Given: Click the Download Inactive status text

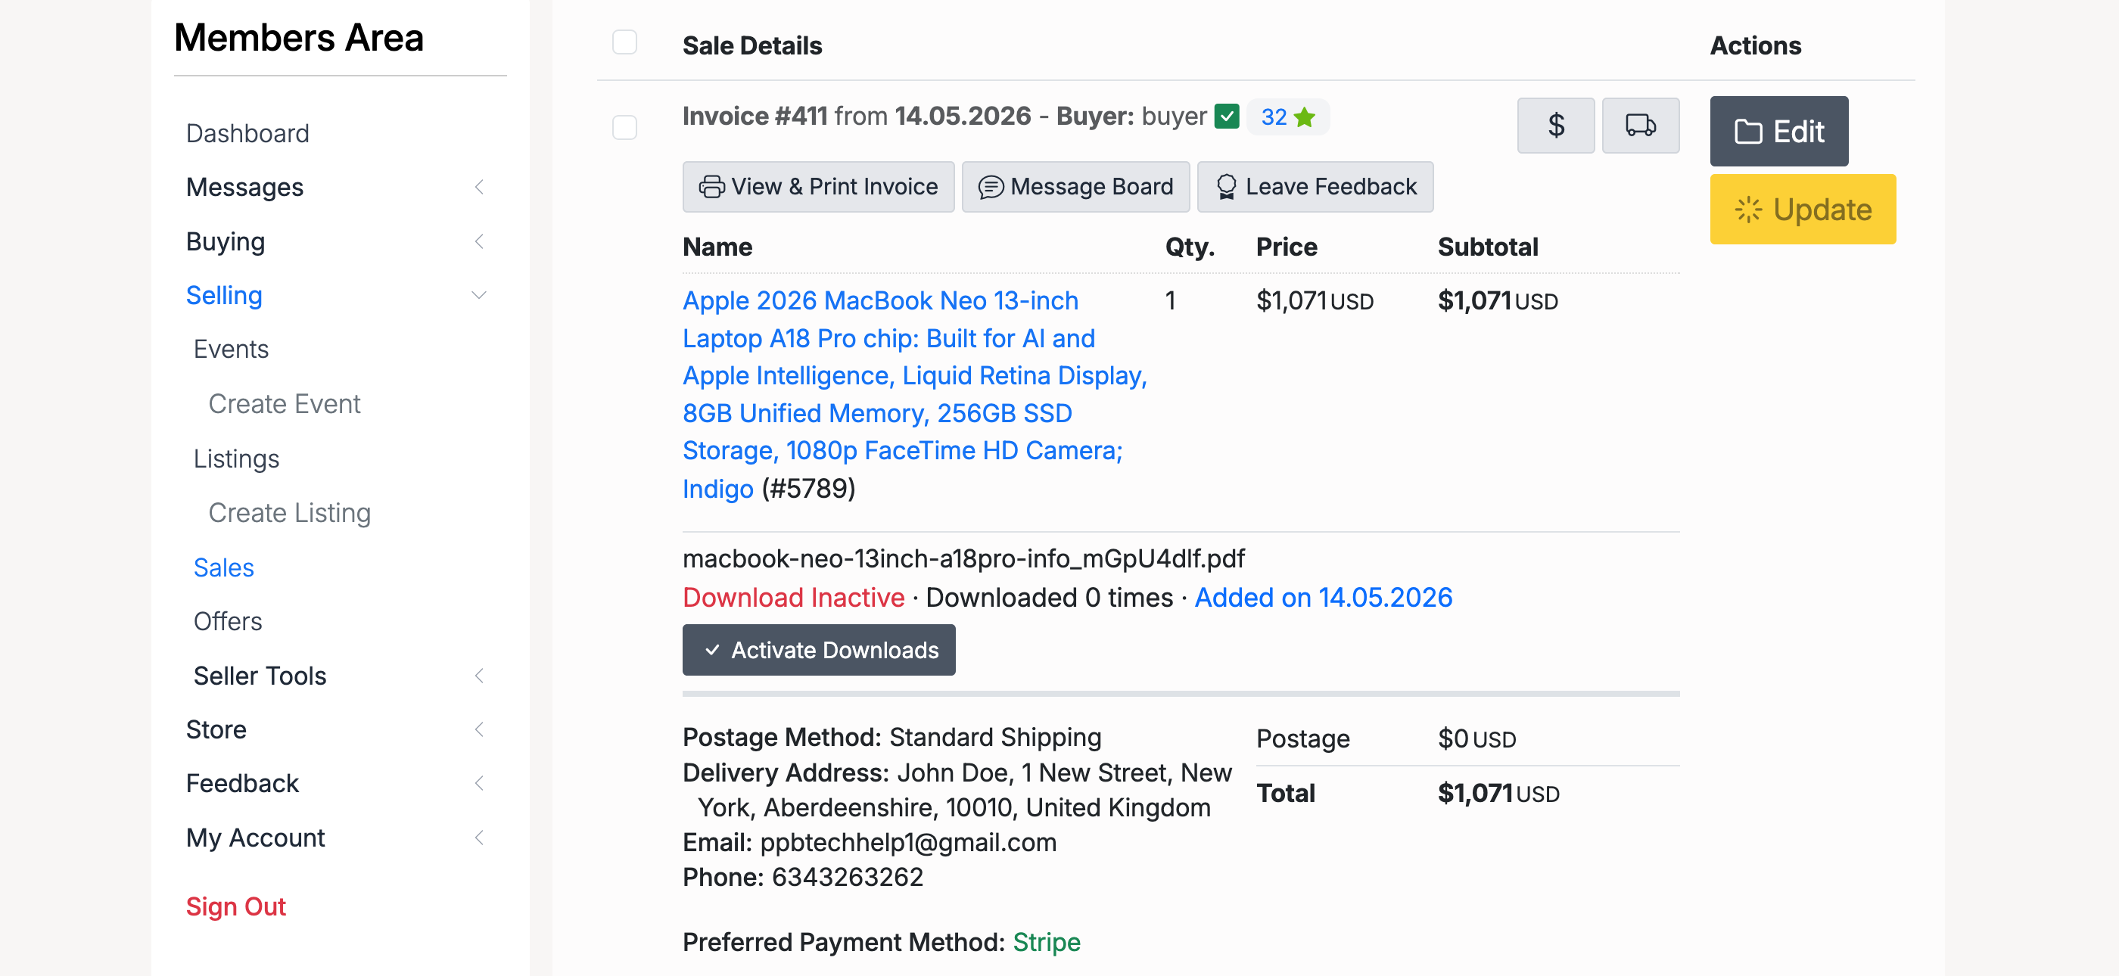Looking at the screenshot, I should tap(794, 597).
